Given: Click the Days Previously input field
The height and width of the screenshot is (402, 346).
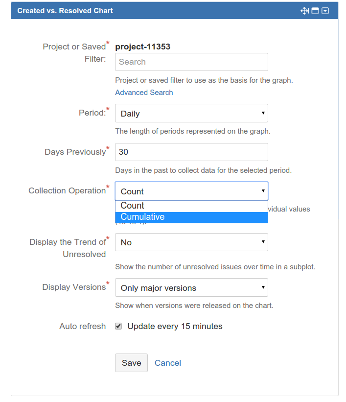Looking at the screenshot, I should point(191,152).
